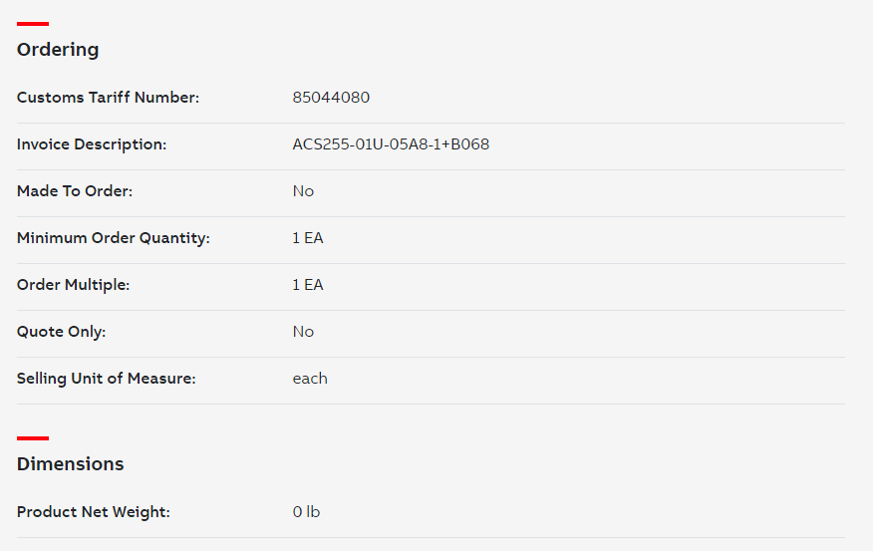Image resolution: width=873 pixels, height=551 pixels.
Task: Click the net weight value 0 lb
Action: (x=306, y=511)
